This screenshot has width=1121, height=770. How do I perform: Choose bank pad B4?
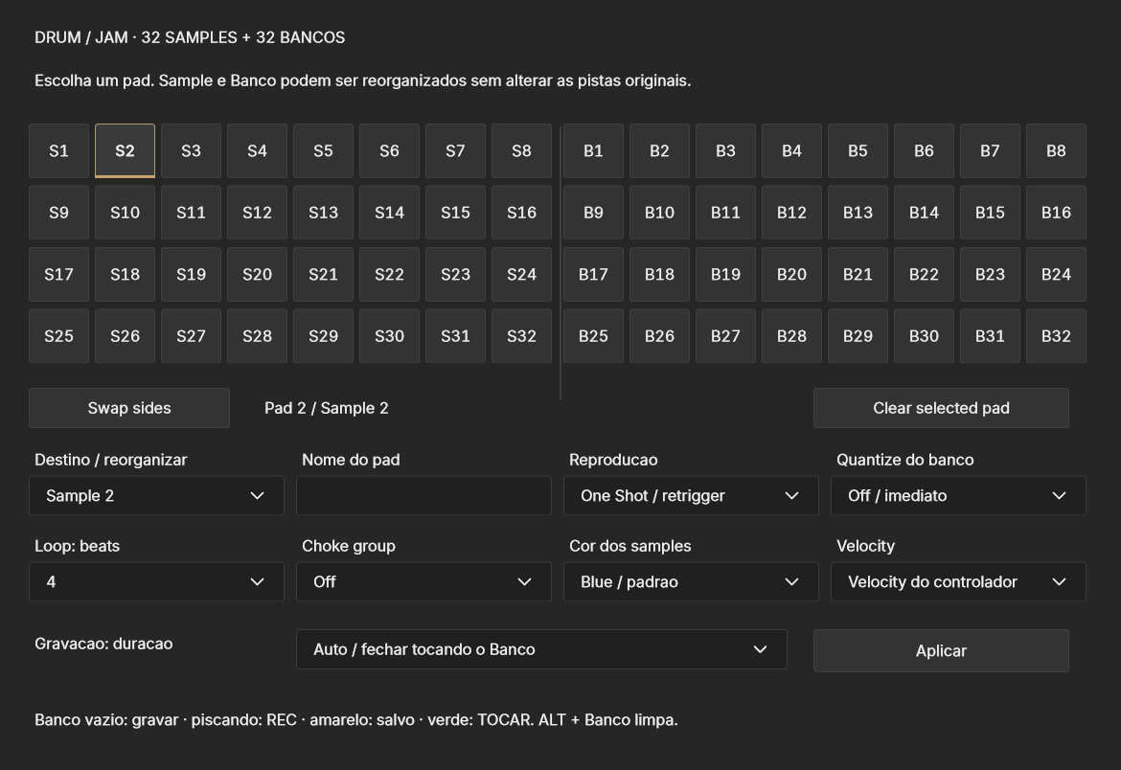point(791,151)
